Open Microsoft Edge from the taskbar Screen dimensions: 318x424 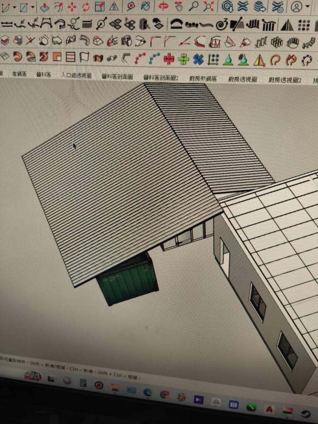pyautogui.click(x=148, y=392)
